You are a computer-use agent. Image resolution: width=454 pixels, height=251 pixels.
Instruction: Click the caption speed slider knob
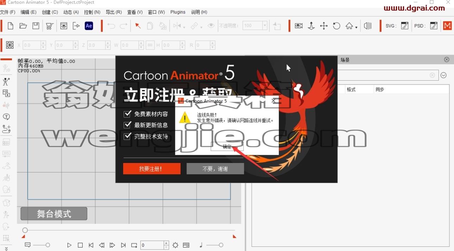[x=48, y=245]
